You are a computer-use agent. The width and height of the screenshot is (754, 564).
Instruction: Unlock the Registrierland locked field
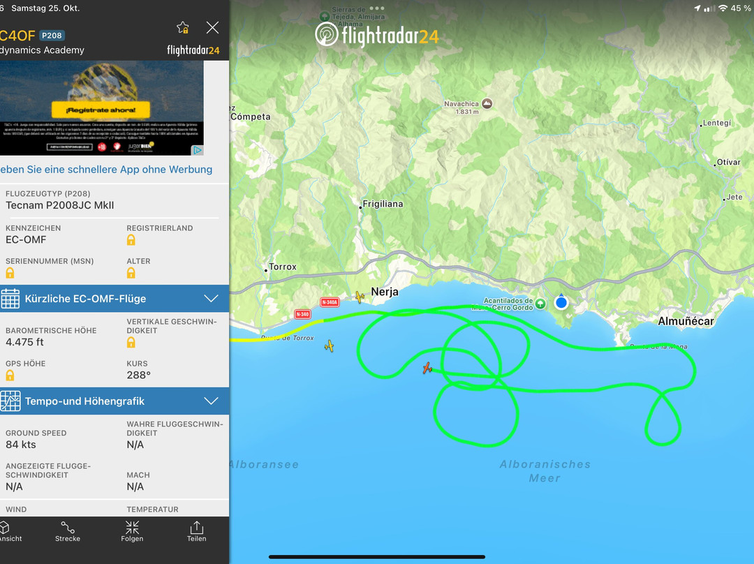click(x=131, y=240)
